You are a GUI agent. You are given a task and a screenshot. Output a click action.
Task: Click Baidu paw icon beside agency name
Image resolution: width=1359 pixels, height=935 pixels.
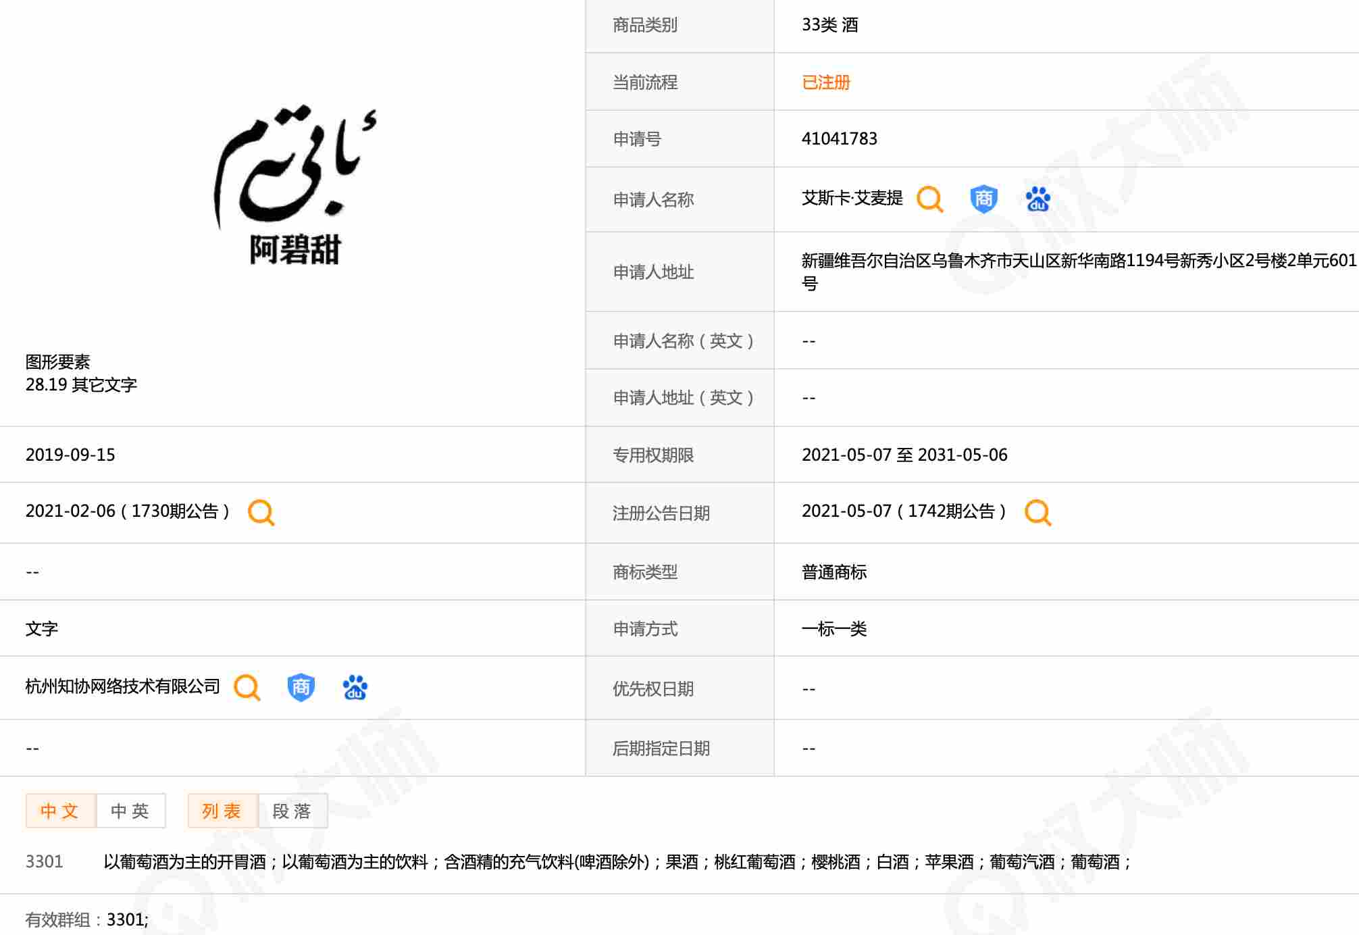[x=355, y=688]
